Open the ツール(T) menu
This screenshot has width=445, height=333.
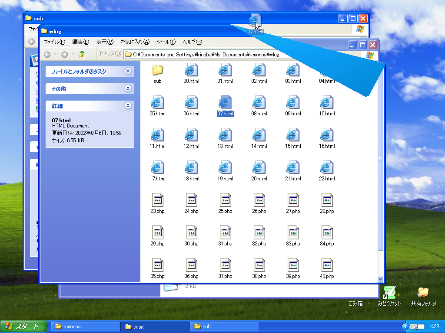(x=166, y=42)
